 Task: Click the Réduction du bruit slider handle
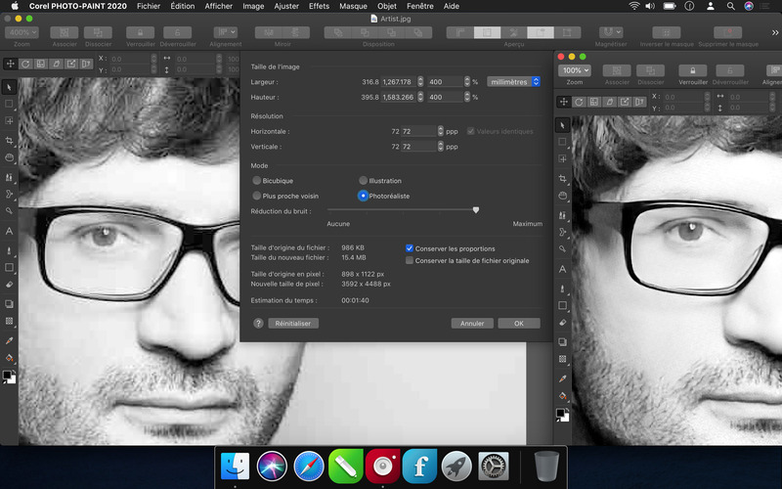476,210
